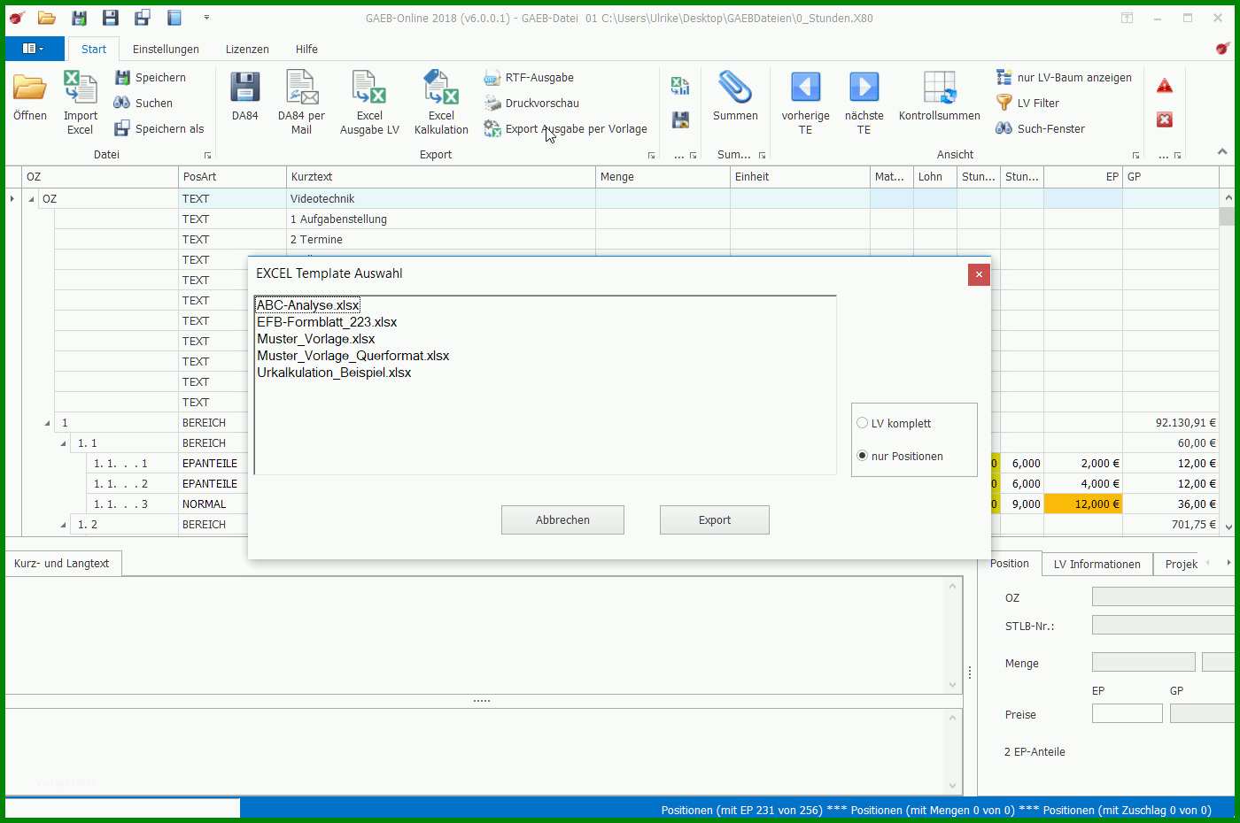Click the Export button in dialog
Viewport: 1240px width, 823px height.
pyautogui.click(x=714, y=520)
